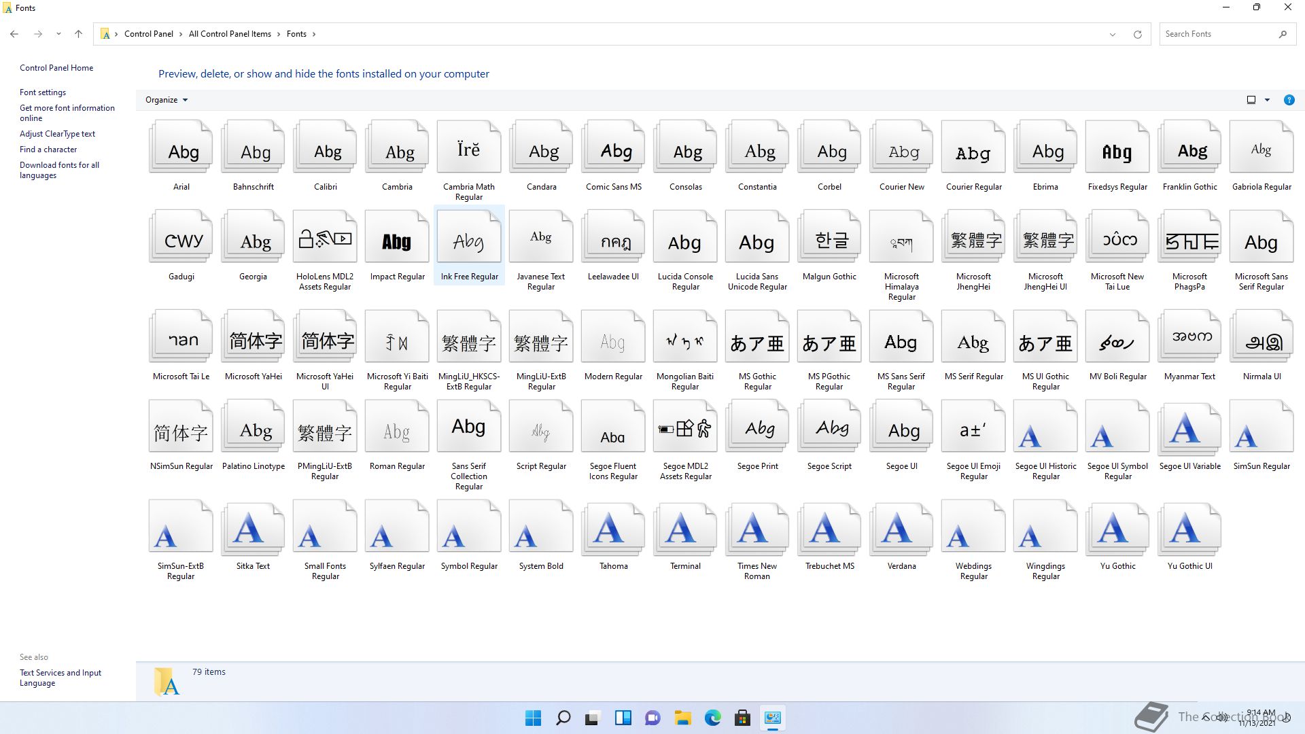Open Adjust ClearType text link
Screen dimensions: 1305x734
[x=57, y=134]
